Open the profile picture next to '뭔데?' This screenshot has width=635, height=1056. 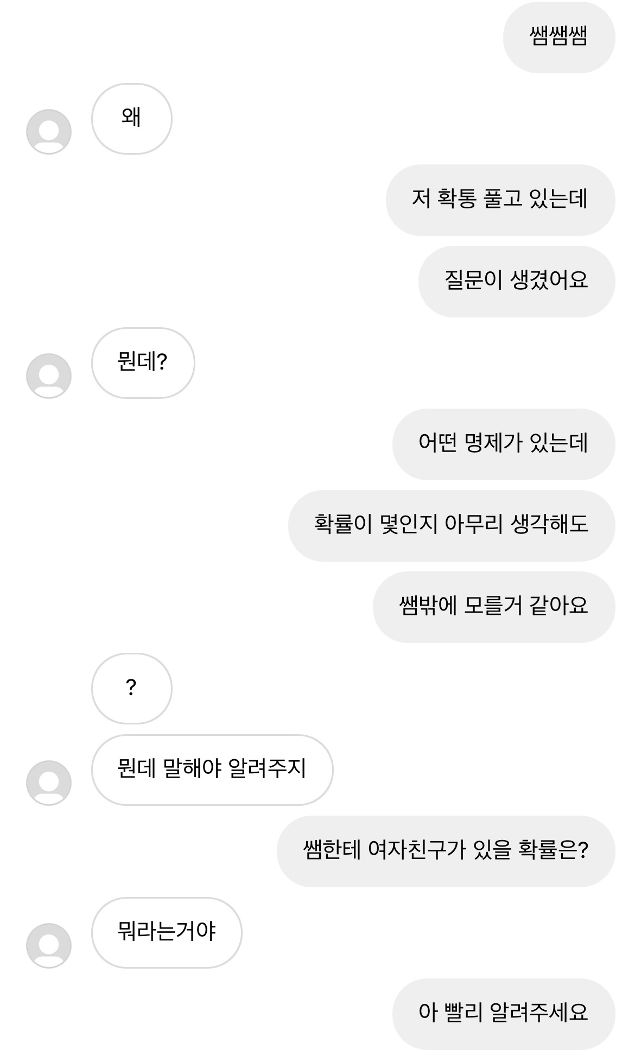pos(49,376)
